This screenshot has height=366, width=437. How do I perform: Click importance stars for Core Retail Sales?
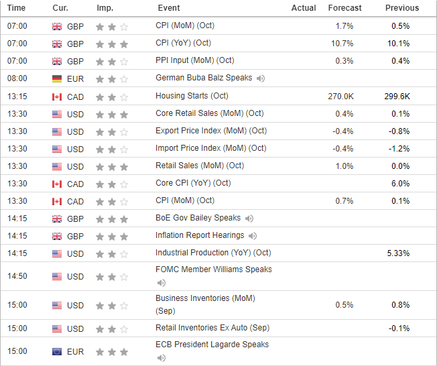(111, 114)
